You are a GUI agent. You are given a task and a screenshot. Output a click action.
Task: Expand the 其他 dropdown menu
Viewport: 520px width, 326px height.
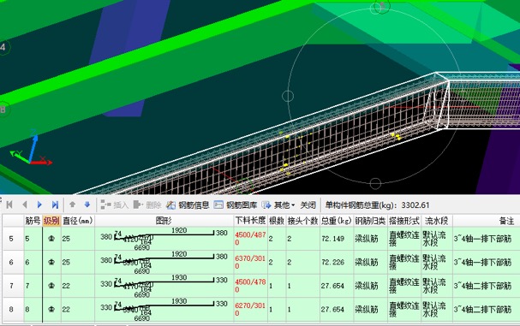click(x=278, y=205)
